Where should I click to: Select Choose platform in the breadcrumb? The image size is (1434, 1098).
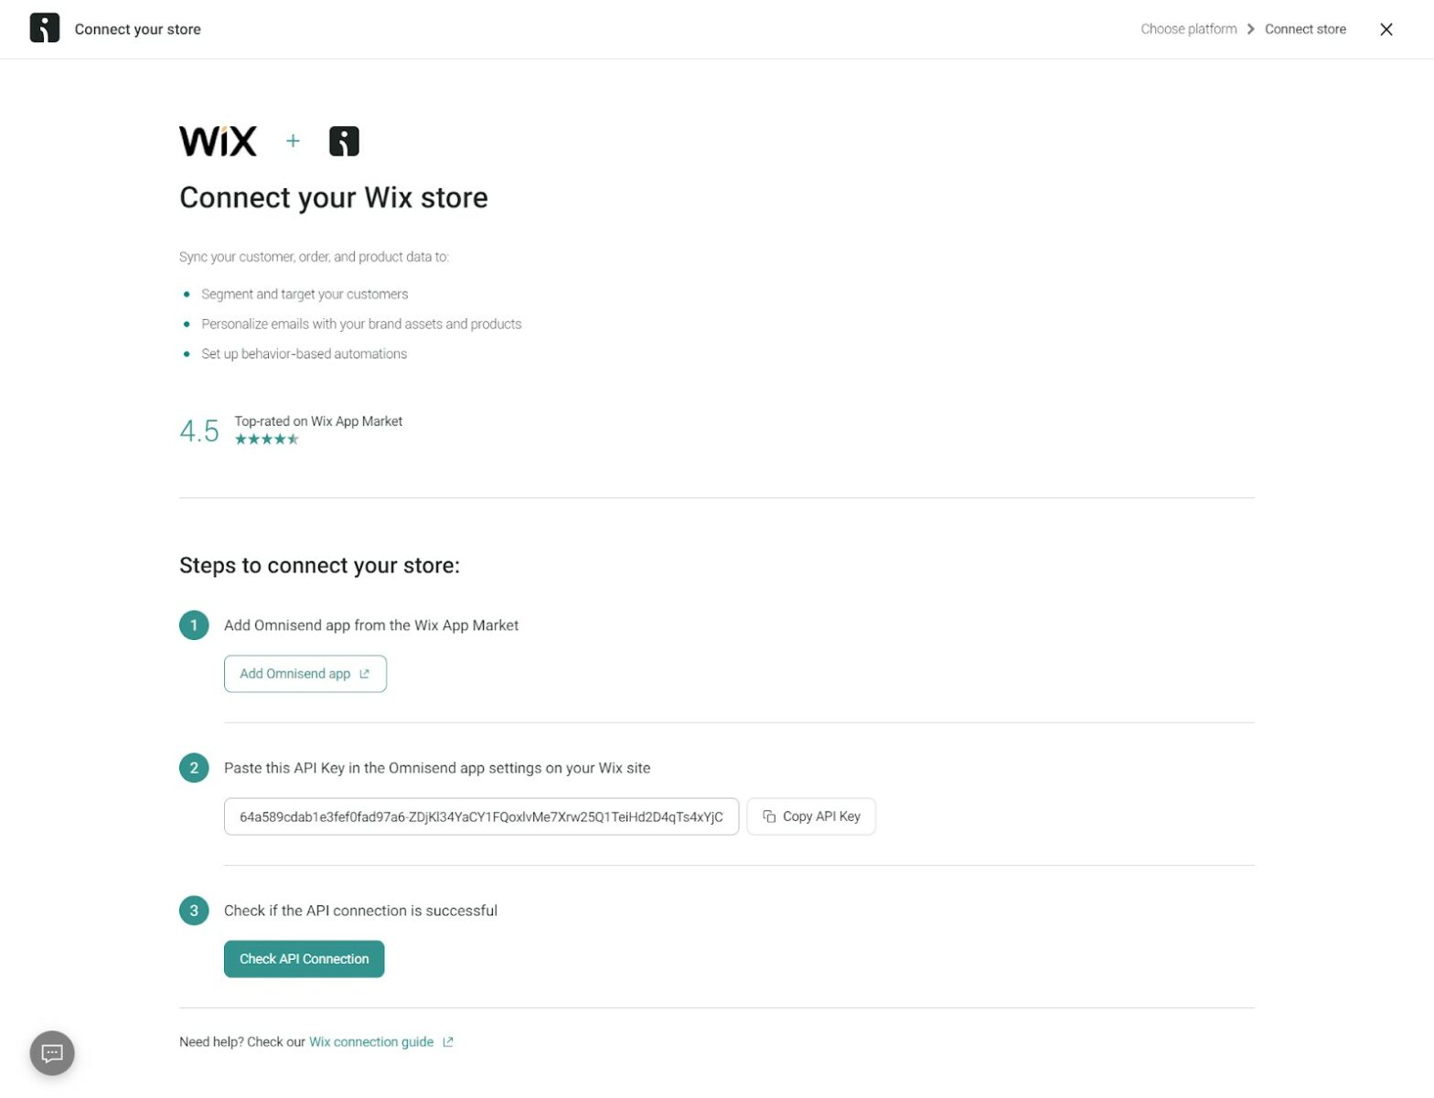click(1189, 28)
